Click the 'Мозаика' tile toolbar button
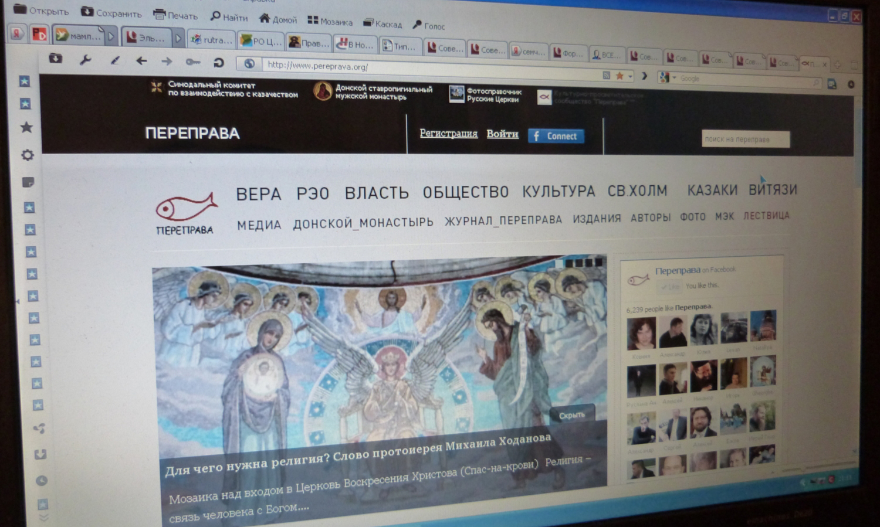880x527 pixels. point(330,21)
